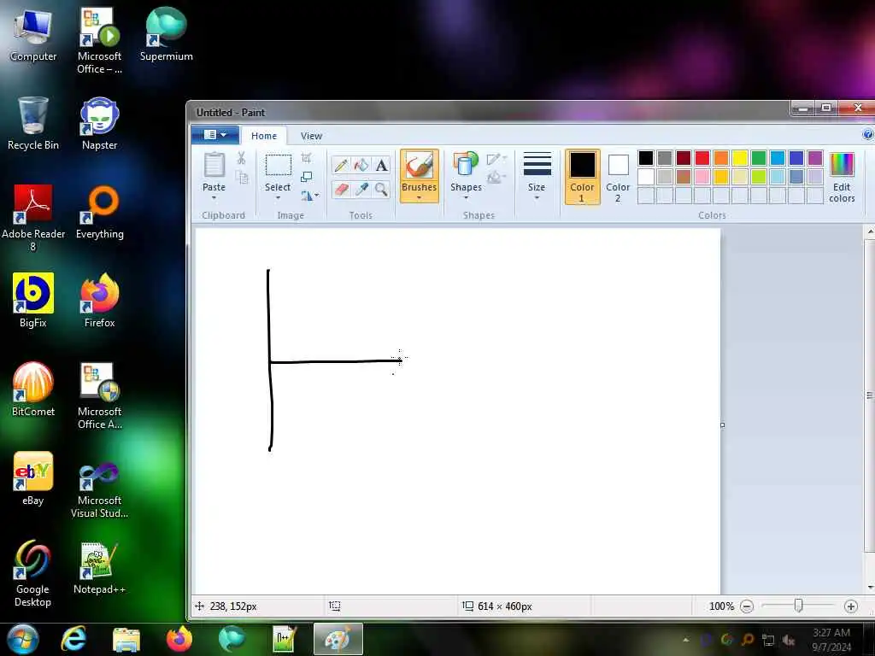Screen dimensions: 875x656
Task: Expand the Brushes dropdown arrow
Action: 419,197
